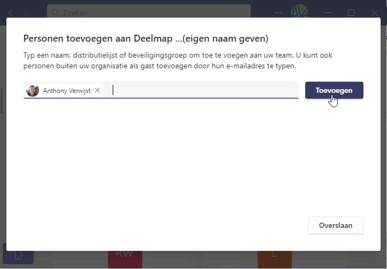This screenshot has width=387, height=269.
Task: Click Overslaan to skip adding members
Action: coord(336,225)
